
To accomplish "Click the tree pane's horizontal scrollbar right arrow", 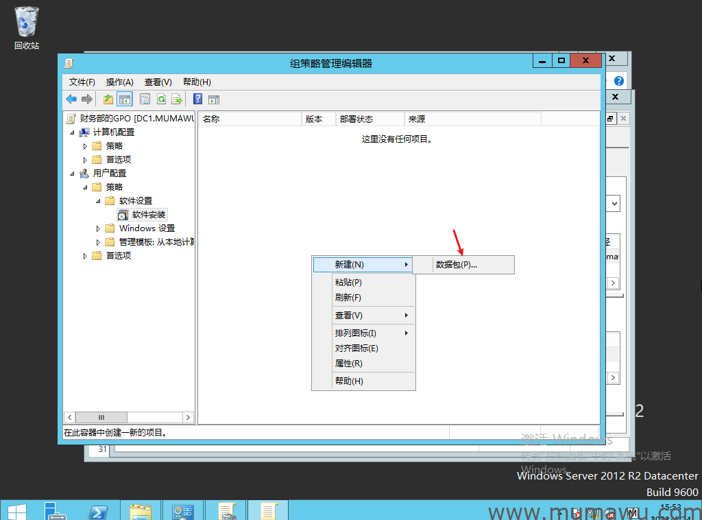I will point(188,417).
